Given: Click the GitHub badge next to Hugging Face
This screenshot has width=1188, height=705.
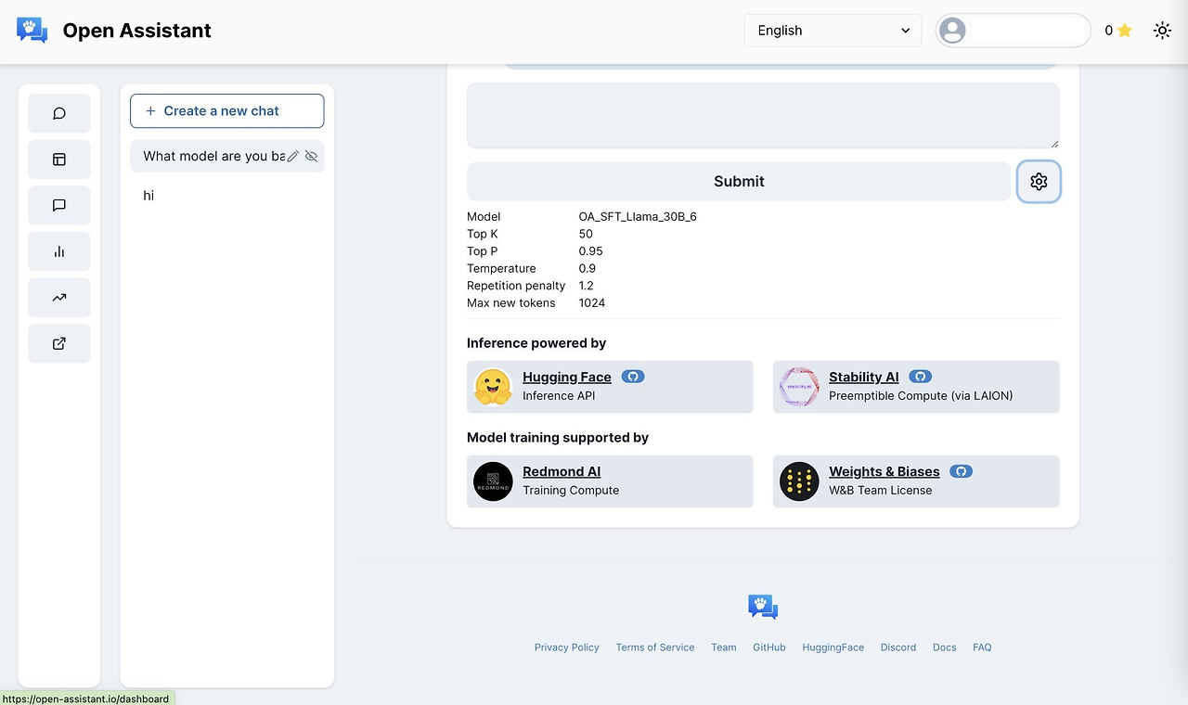Looking at the screenshot, I should [633, 377].
